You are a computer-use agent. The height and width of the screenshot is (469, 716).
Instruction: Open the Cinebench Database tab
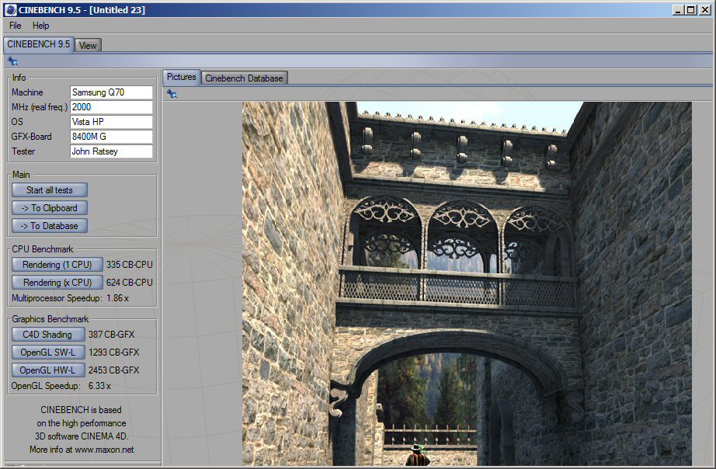244,78
